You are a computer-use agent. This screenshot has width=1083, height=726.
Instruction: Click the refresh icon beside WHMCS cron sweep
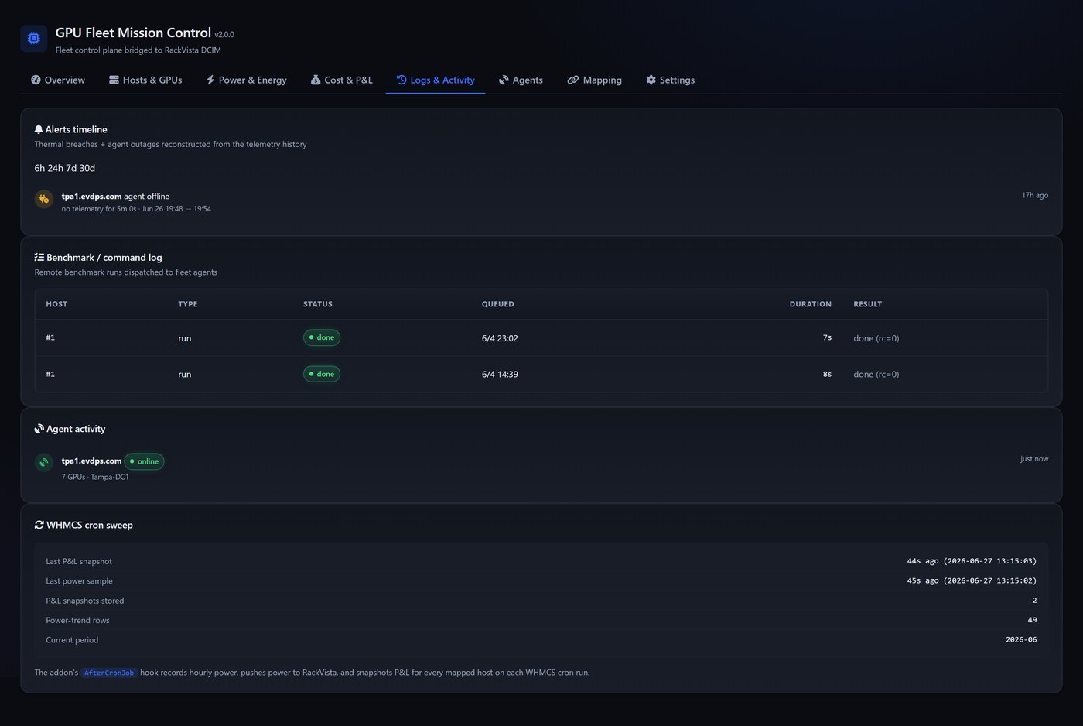click(39, 525)
